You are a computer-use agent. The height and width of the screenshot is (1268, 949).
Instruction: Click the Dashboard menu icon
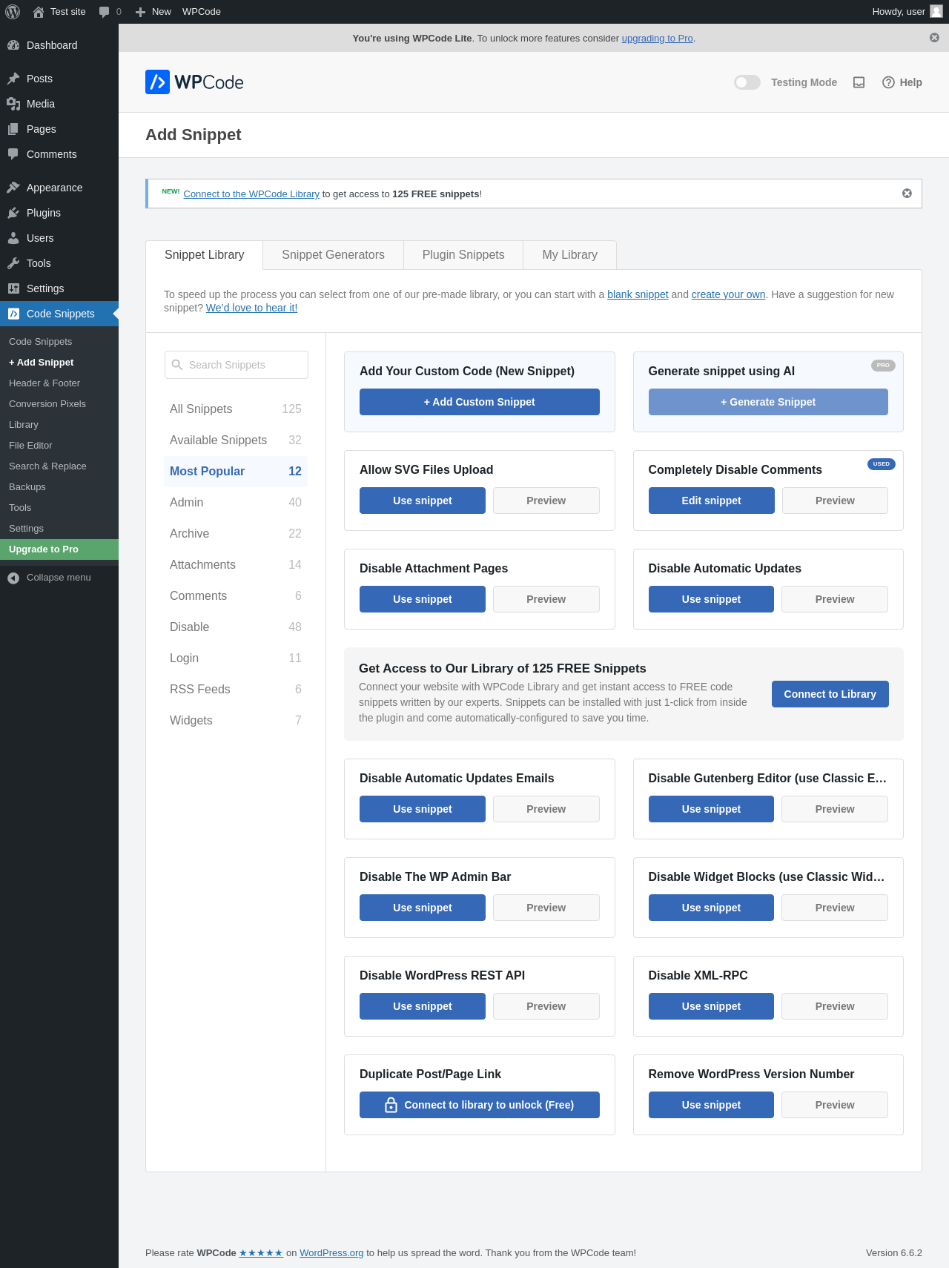[x=13, y=45]
